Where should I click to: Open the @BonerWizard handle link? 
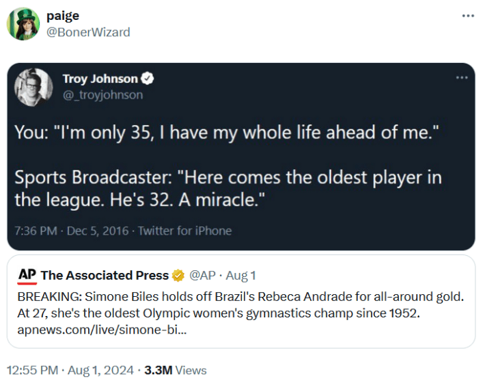tap(88, 32)
